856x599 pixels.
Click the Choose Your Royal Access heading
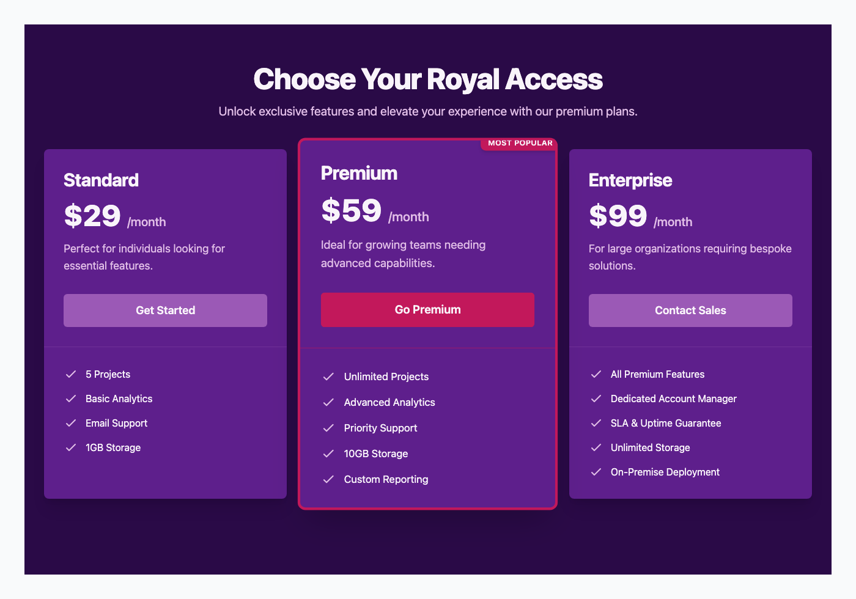428,79
